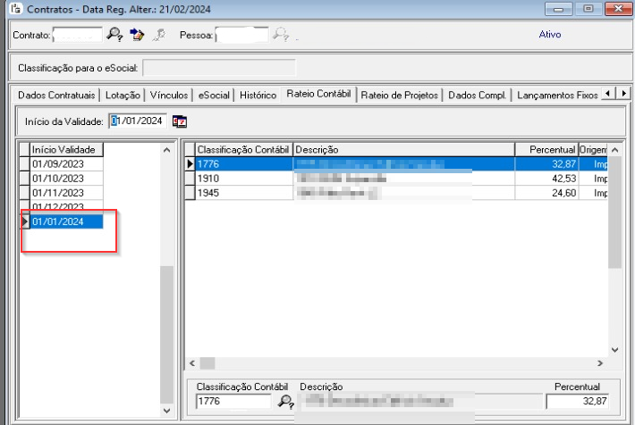Click the Classificação Contábil column header
This screenshot has height=425, width=635.
click(242, 149)
